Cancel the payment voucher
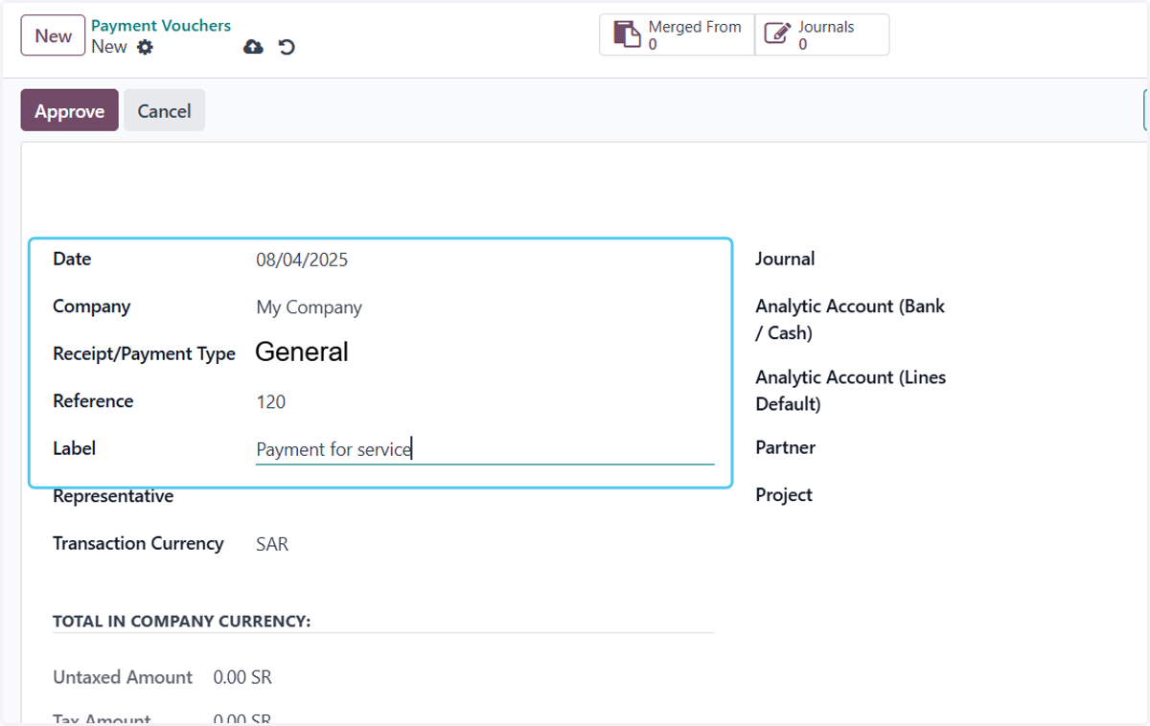 click(x=164, y=110)
